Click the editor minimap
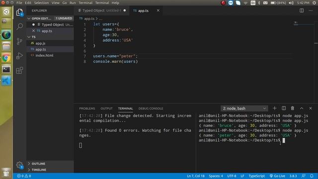This screenshot has height=179, width=318. click(304, 23)
